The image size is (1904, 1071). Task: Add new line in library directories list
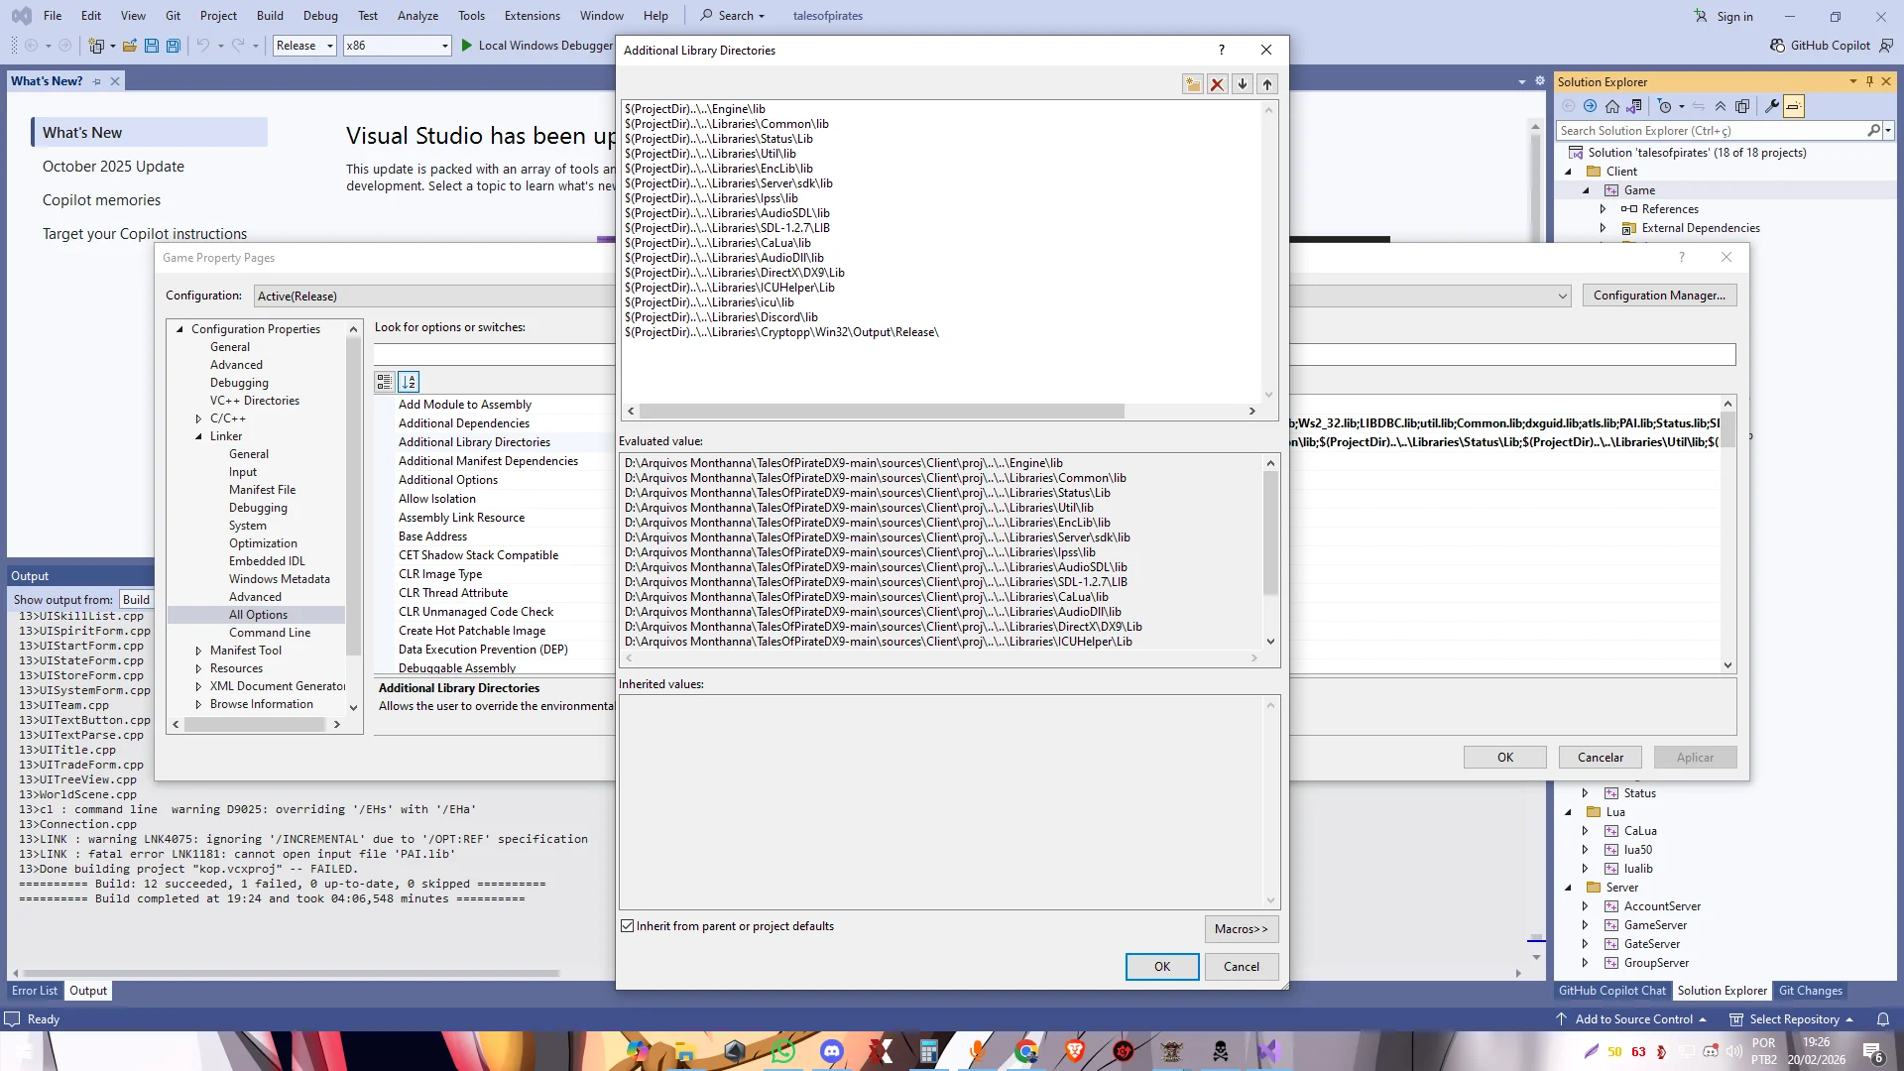[x=1192, y=84]
